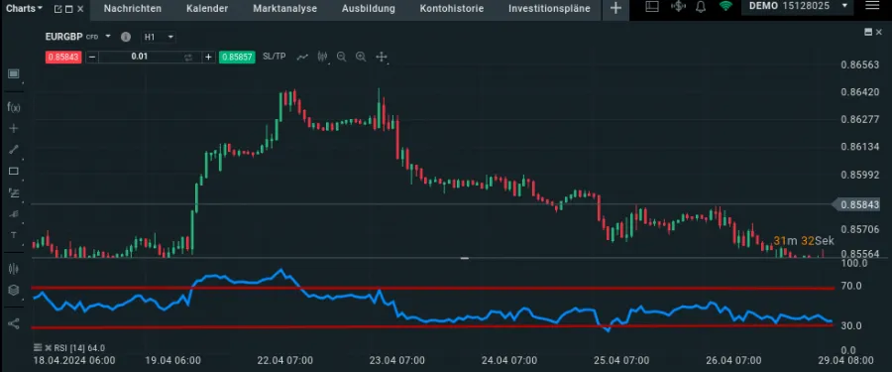The width and height of the screenshot is (892, 372).
Task: Open RSI indicator settings list icon
Action: tap(38, 347)
